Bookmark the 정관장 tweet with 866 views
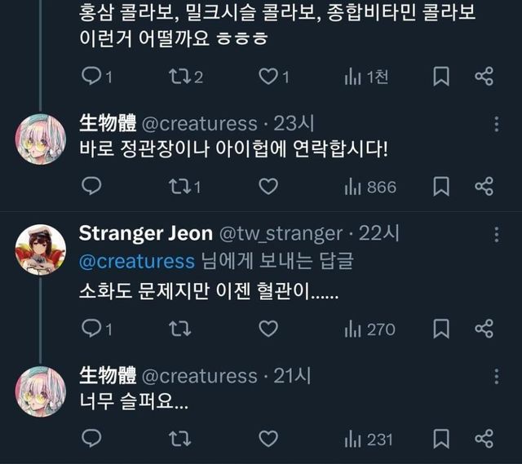The width and height of the screenshot is (522, 464). [441, 187]
